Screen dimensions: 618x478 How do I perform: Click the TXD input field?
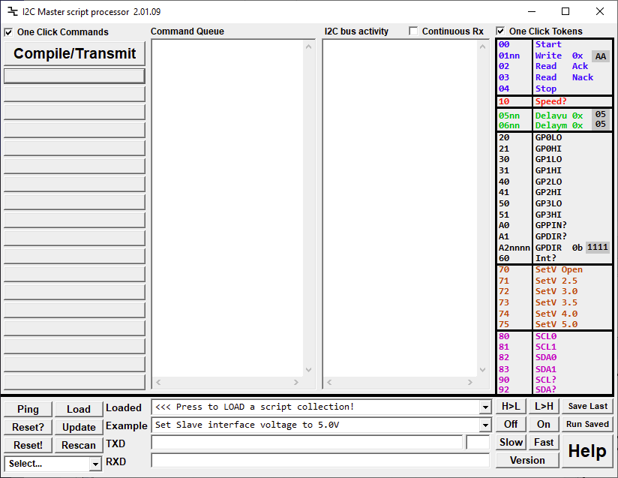click(307, 443)
